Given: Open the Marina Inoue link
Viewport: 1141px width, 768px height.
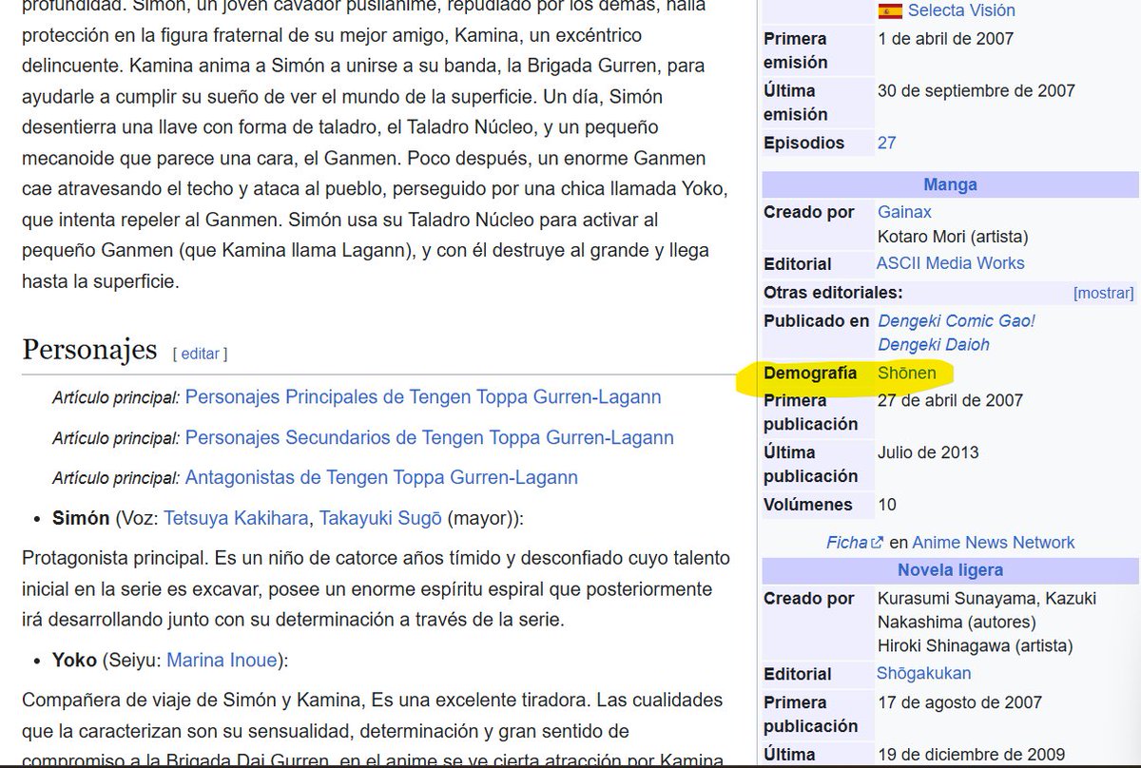Looking at the screenshot, I should pos(222,660).
